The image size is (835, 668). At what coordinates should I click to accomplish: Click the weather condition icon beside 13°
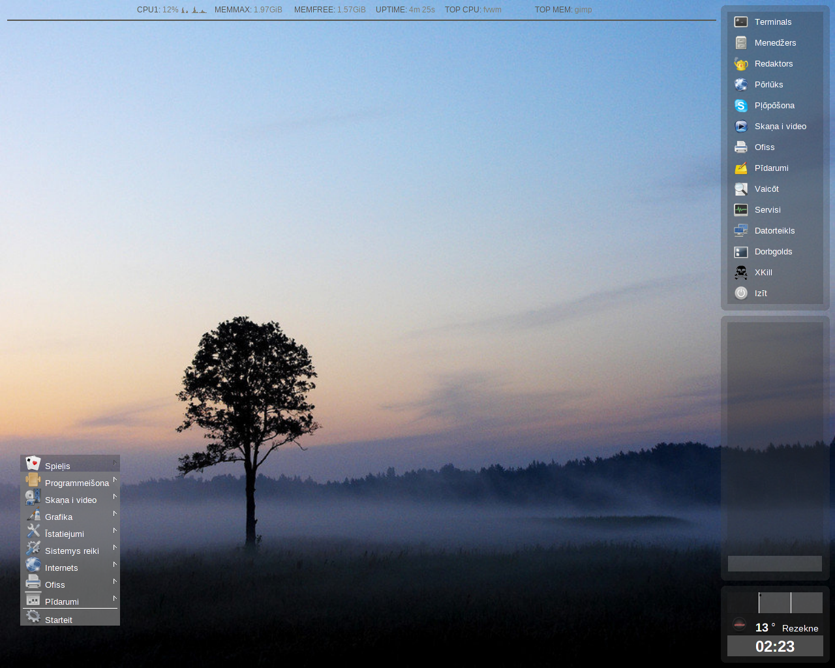point(739,625)
